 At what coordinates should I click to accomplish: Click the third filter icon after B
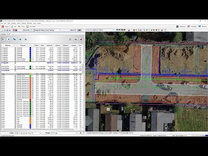[x=14, y=39]
